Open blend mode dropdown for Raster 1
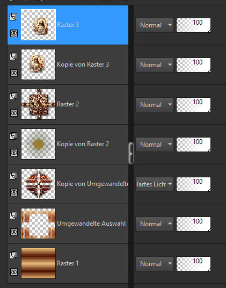 tap(155, 264)
